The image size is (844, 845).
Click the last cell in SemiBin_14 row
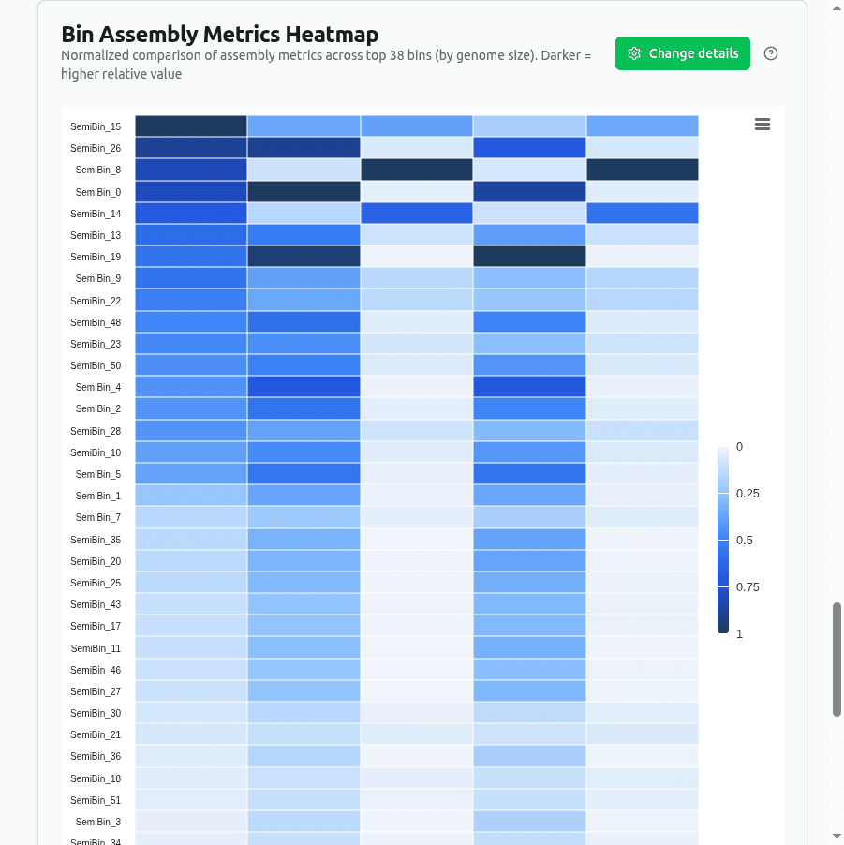[x=642, y=213]
